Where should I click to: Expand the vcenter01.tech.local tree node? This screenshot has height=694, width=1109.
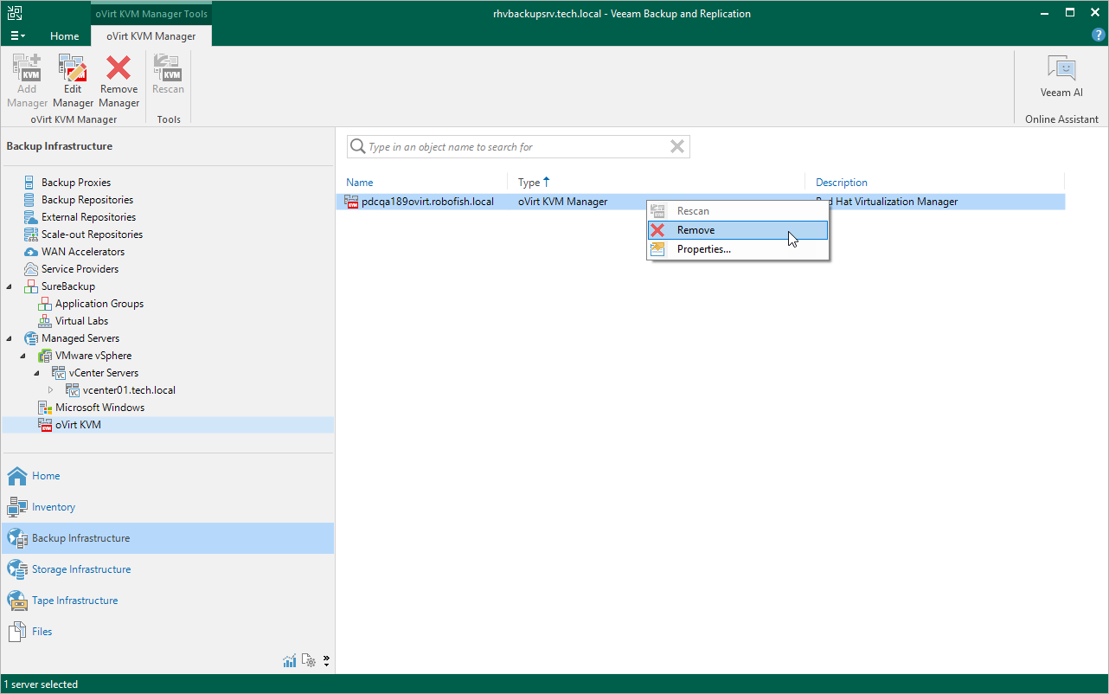[51, 390]
